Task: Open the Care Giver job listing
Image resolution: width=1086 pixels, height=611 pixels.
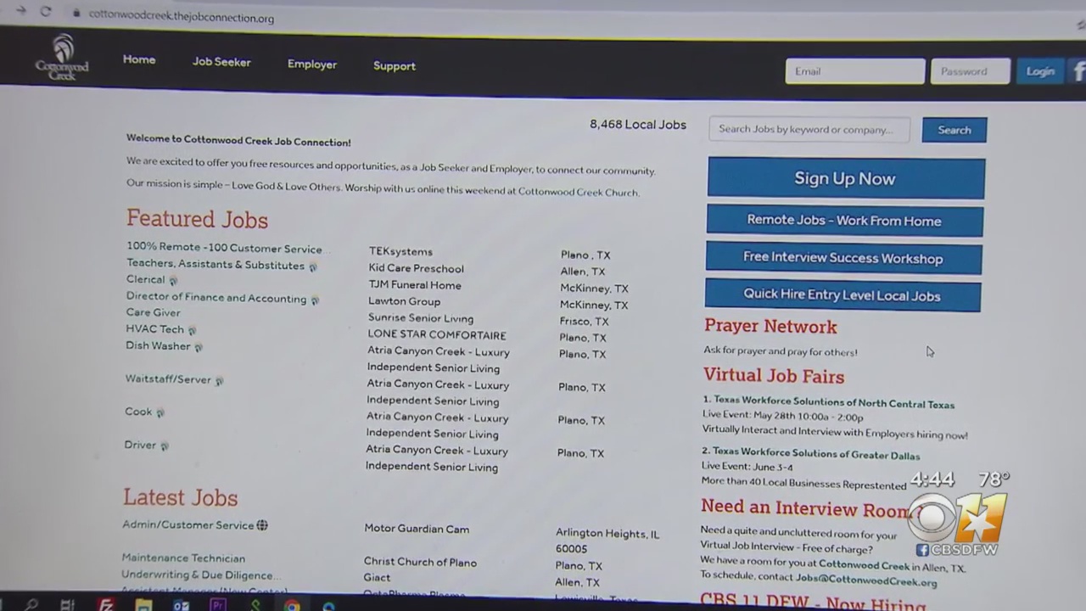Action: [154, 312]
